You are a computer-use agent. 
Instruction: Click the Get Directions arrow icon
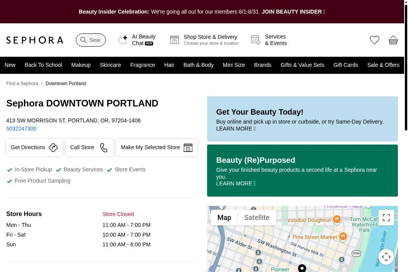tap(53, 148)
